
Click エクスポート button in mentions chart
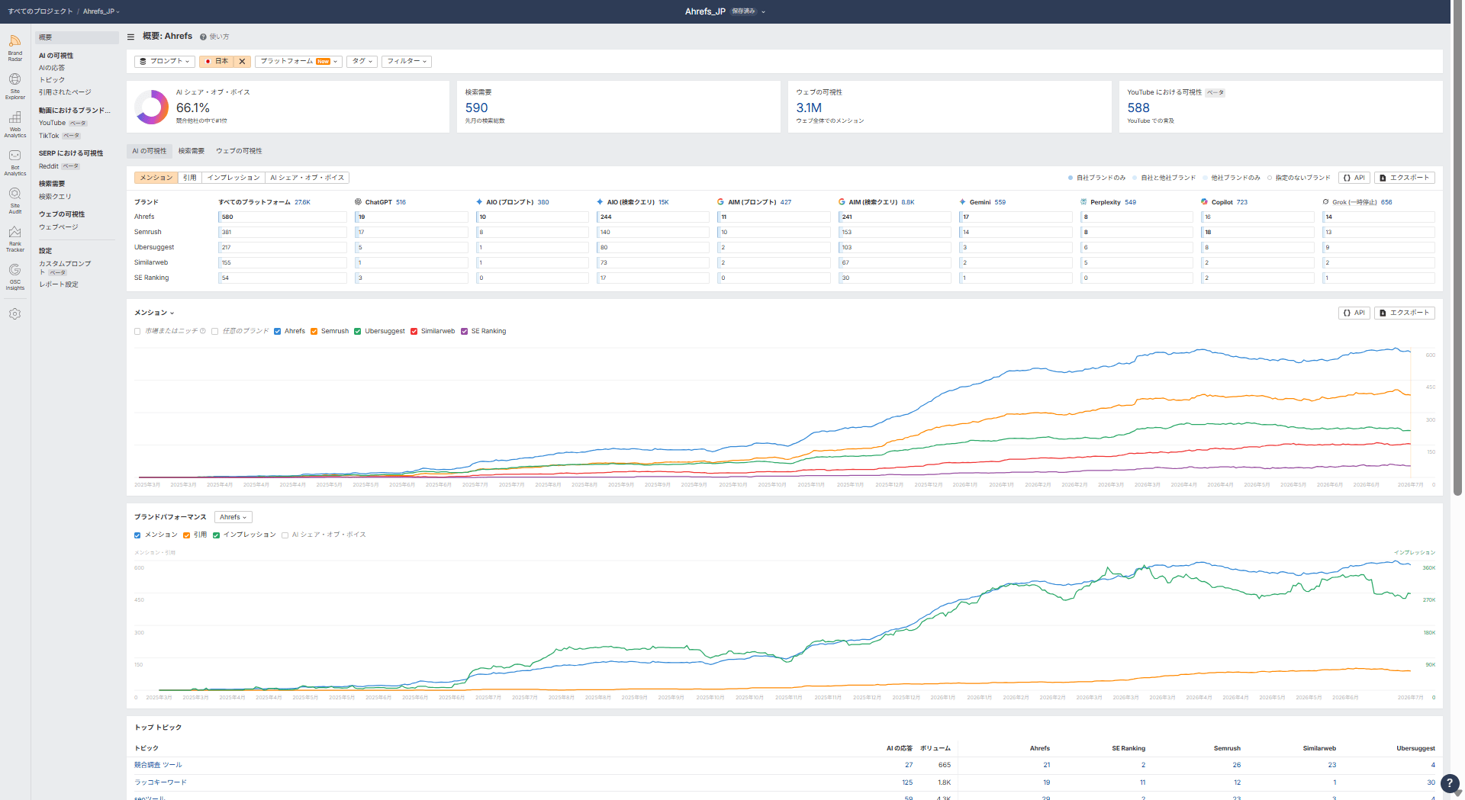point(1404,313)
